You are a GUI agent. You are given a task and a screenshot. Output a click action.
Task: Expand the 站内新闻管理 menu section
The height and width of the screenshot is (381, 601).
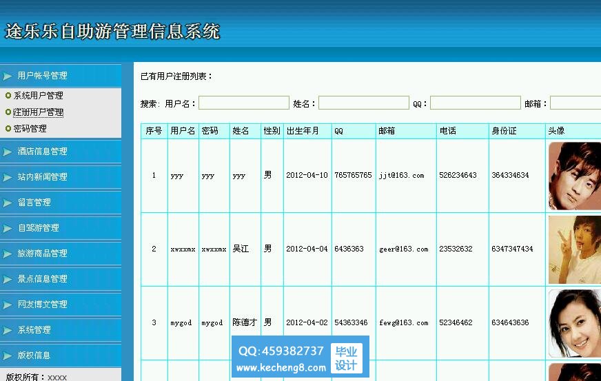61,176
